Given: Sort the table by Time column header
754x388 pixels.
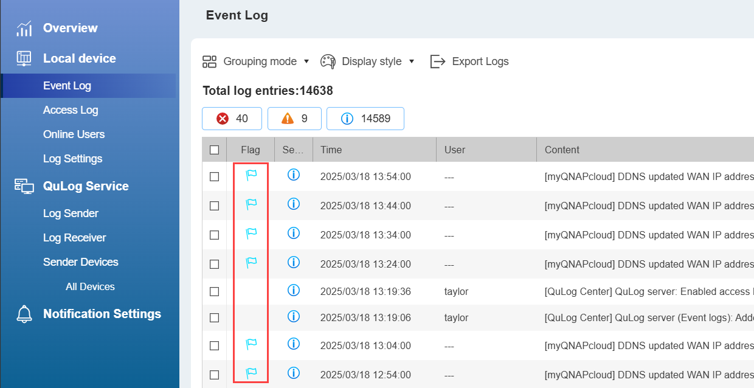Looking at the screenshot, I should [331, 150].
